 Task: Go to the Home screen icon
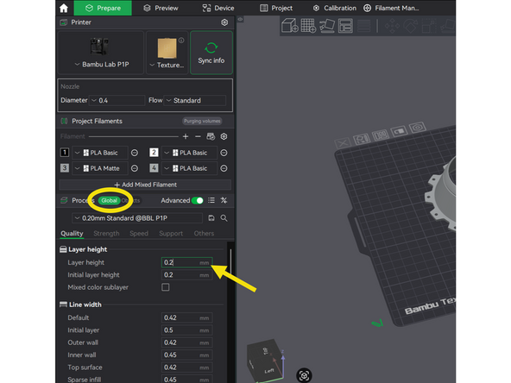click(x=64, y=8)
